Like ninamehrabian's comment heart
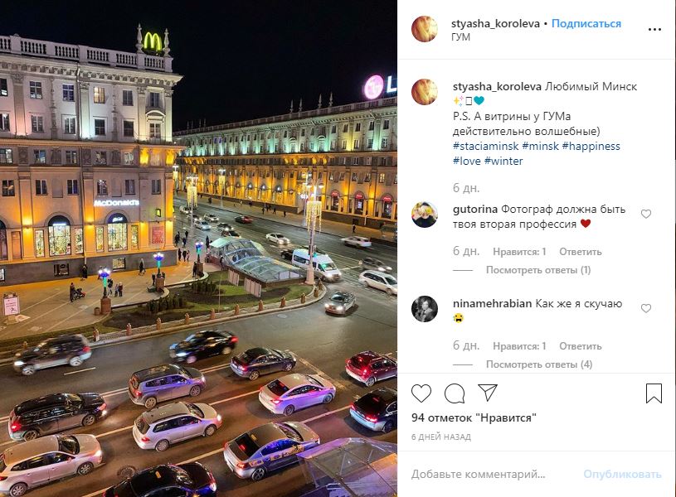Image resolution: width=676 pixels, height=497 pixels. pyautogui.click(x=646, y=308)
